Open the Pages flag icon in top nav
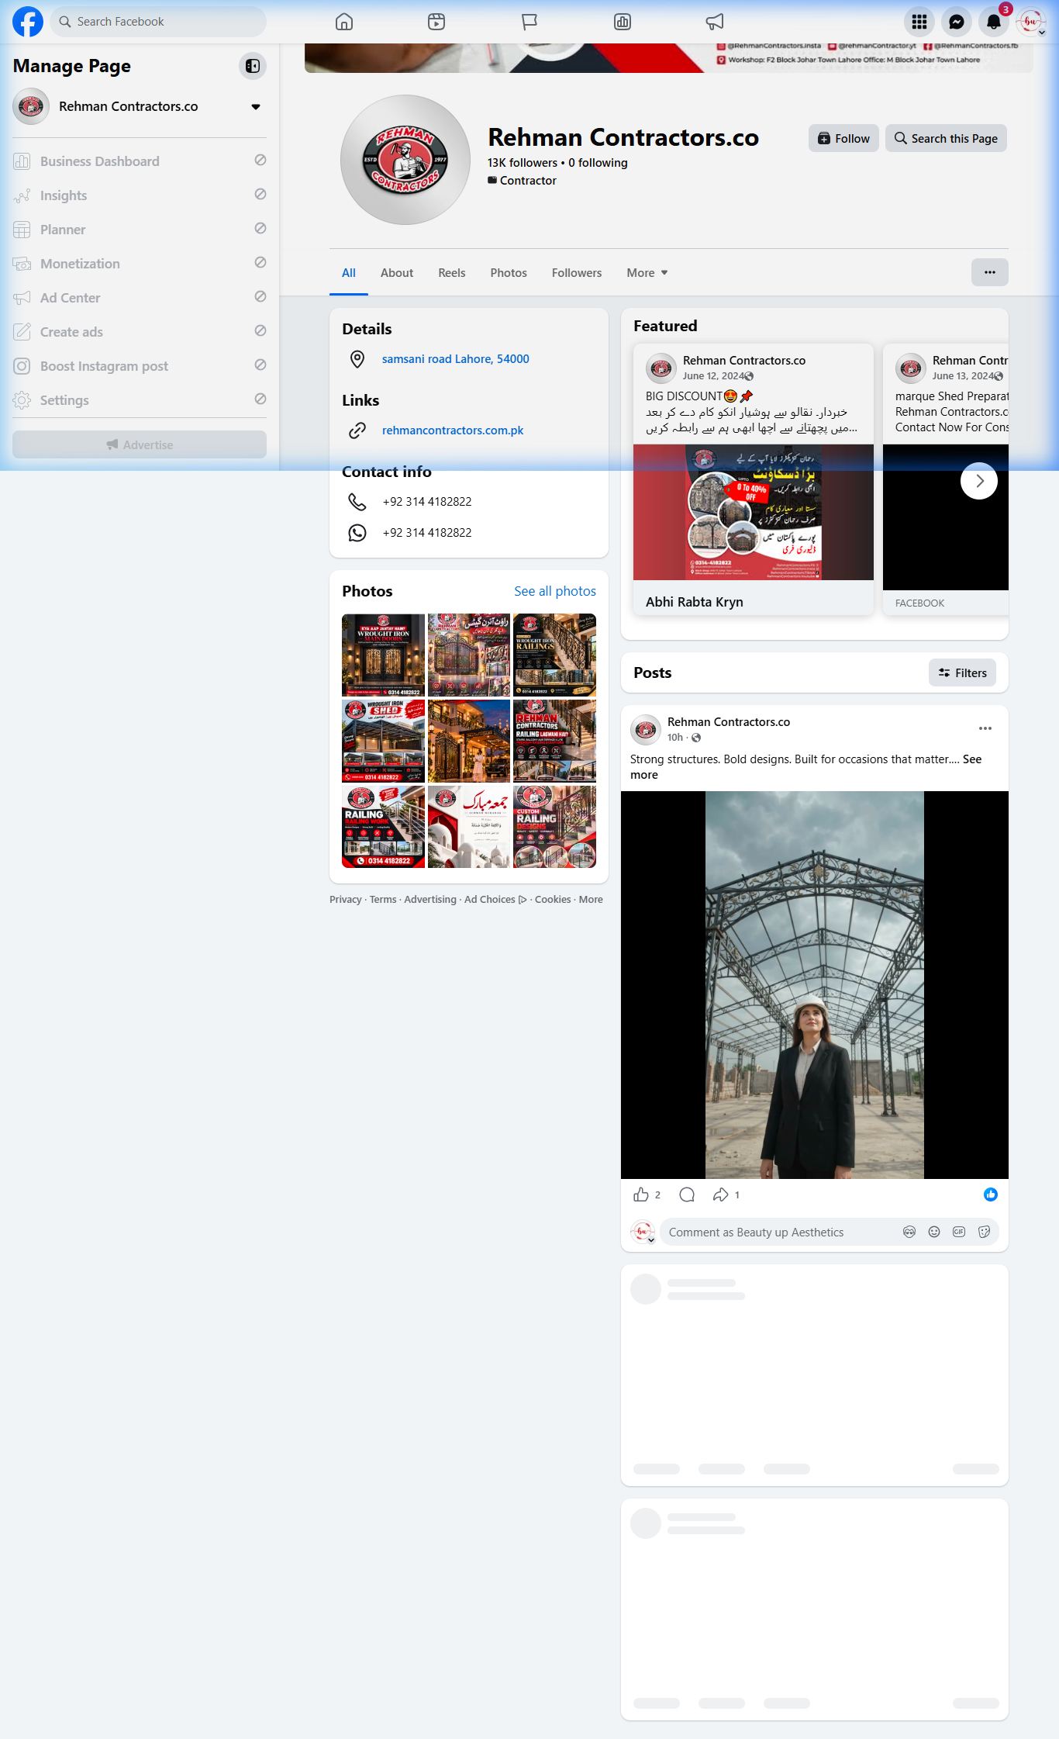Screen dimensions: 1059x1739 pos(529,22)
